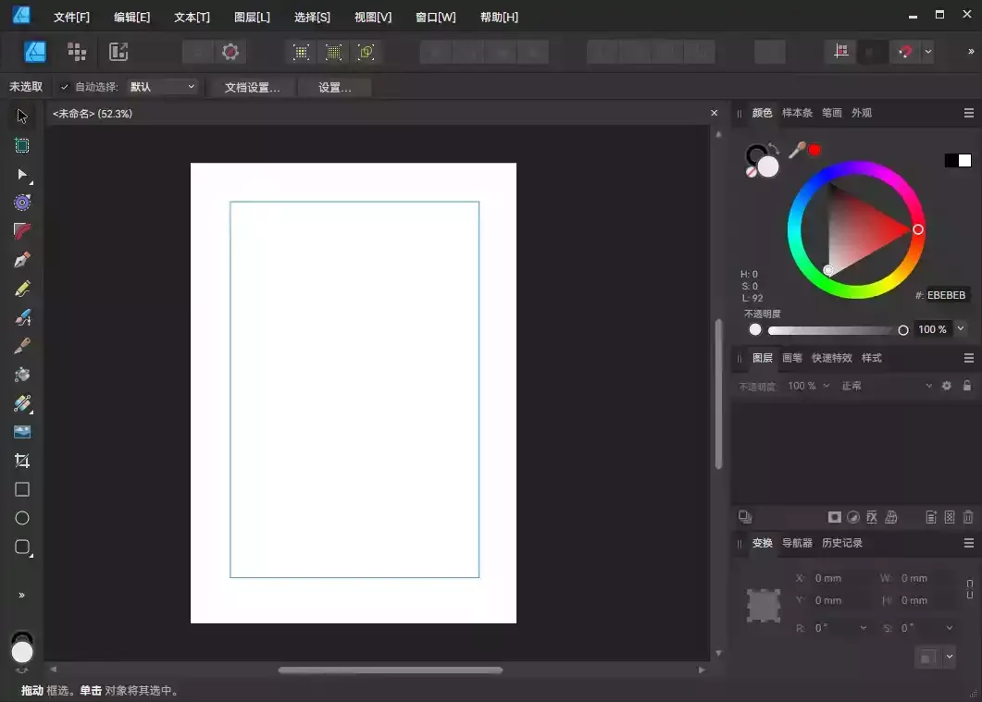Image resolution: width=982 pixels, height=702 pixels.
Task: Switch to the 样本条 tab
Action: 797,113
